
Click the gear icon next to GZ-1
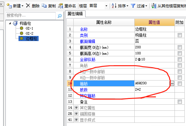click(21, 28)
